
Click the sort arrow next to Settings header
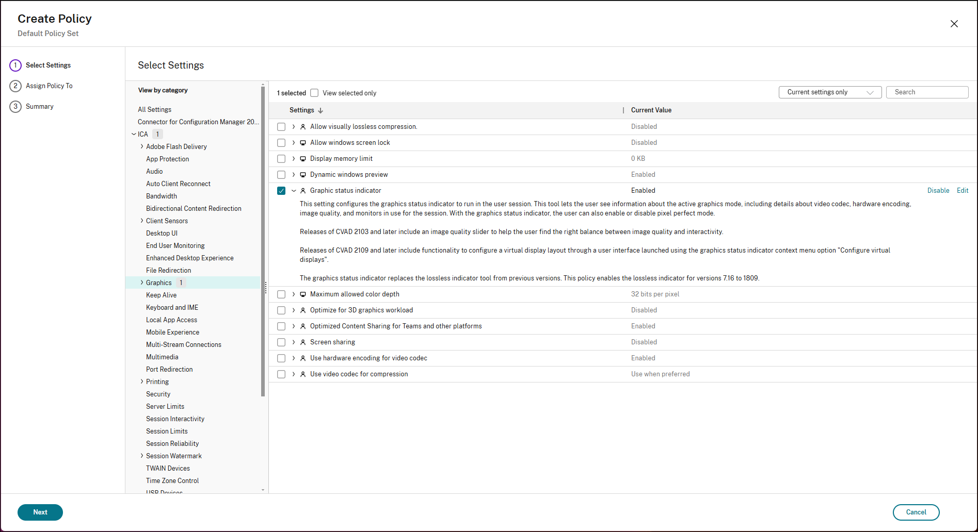[x=320, y=110]
